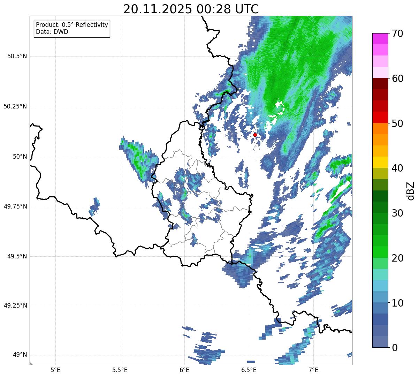The height and width of the screenshot is (377, 419).
Task: Click the "49.25°N" latitude label
Action: pyautogui.click(x=15, y=306)
